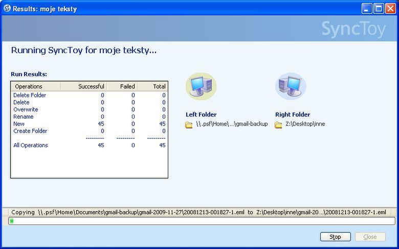
Task: Click the Left Folder path text
Action: coord(232,124)
